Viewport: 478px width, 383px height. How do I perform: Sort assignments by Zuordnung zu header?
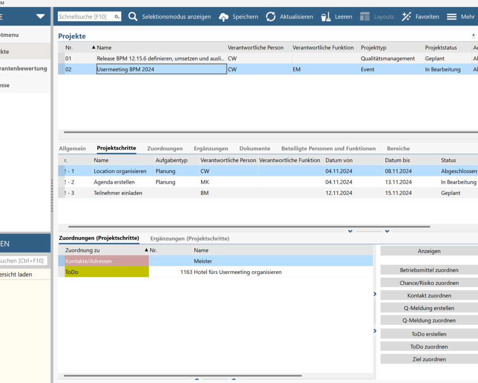(107, 250)
